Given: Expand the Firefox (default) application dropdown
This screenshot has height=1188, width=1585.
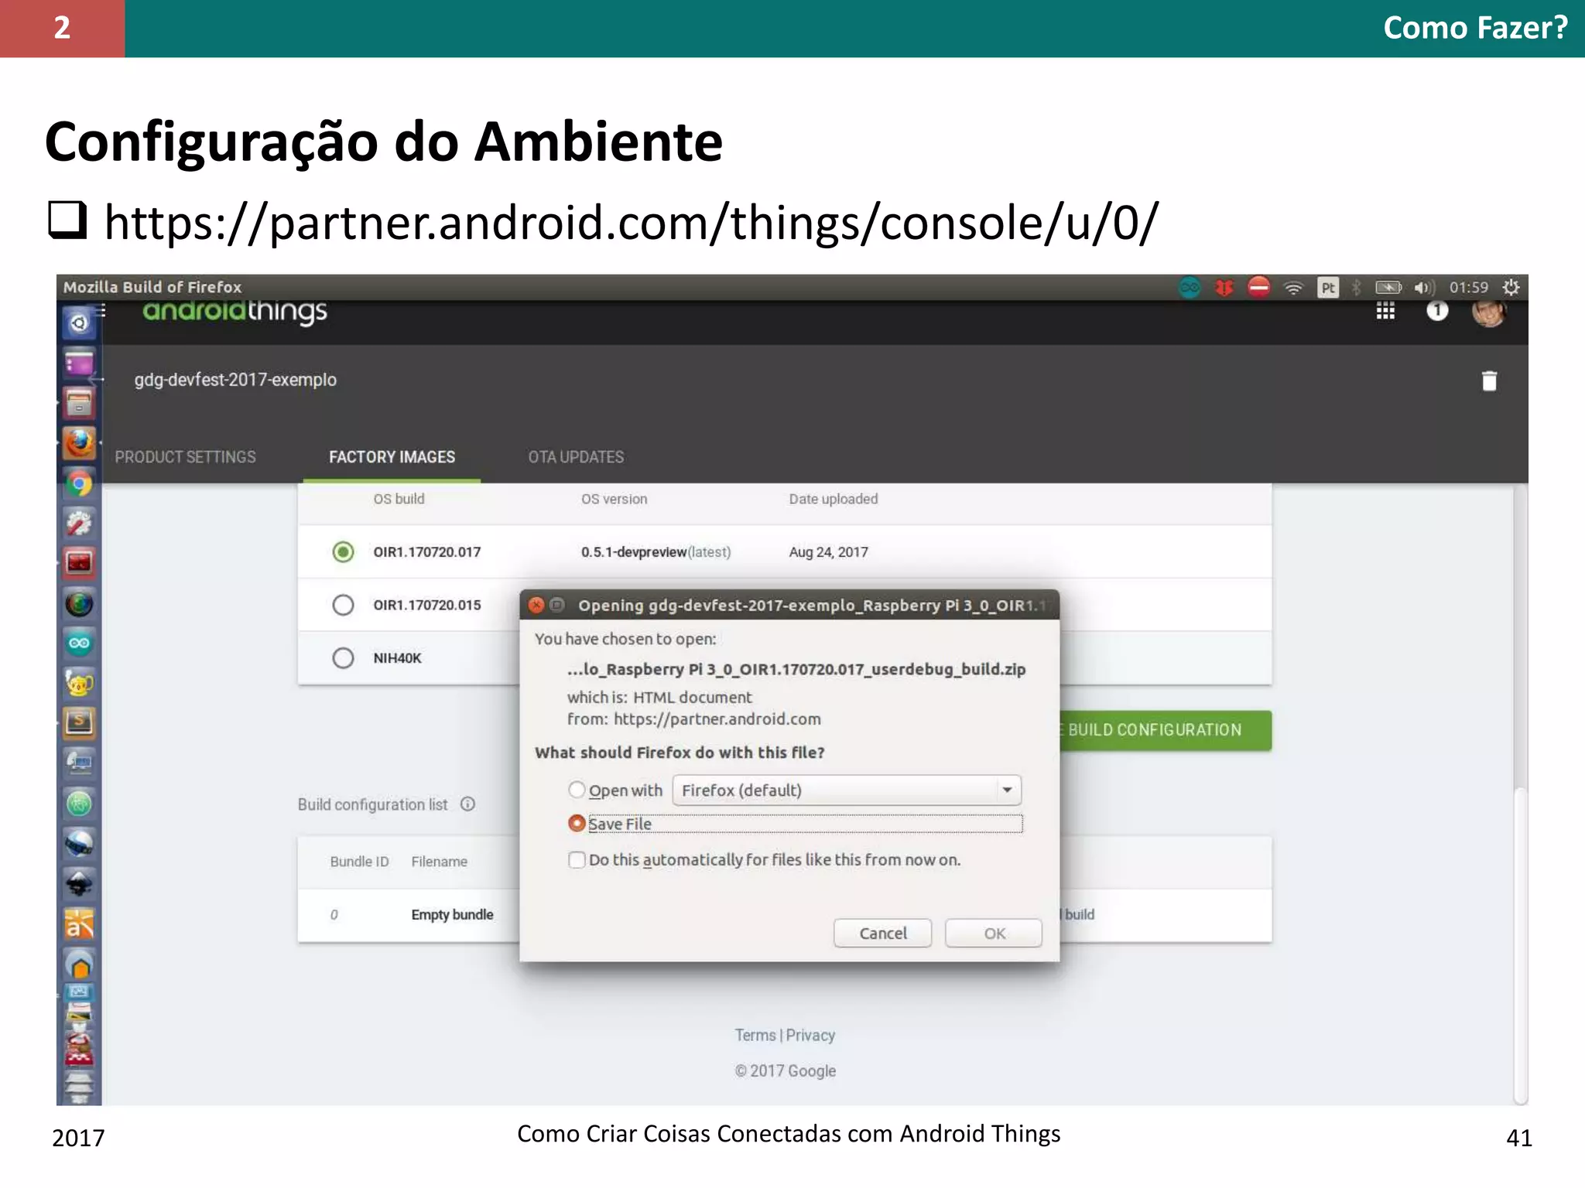Looking at the screenshot, I should 847,790.
